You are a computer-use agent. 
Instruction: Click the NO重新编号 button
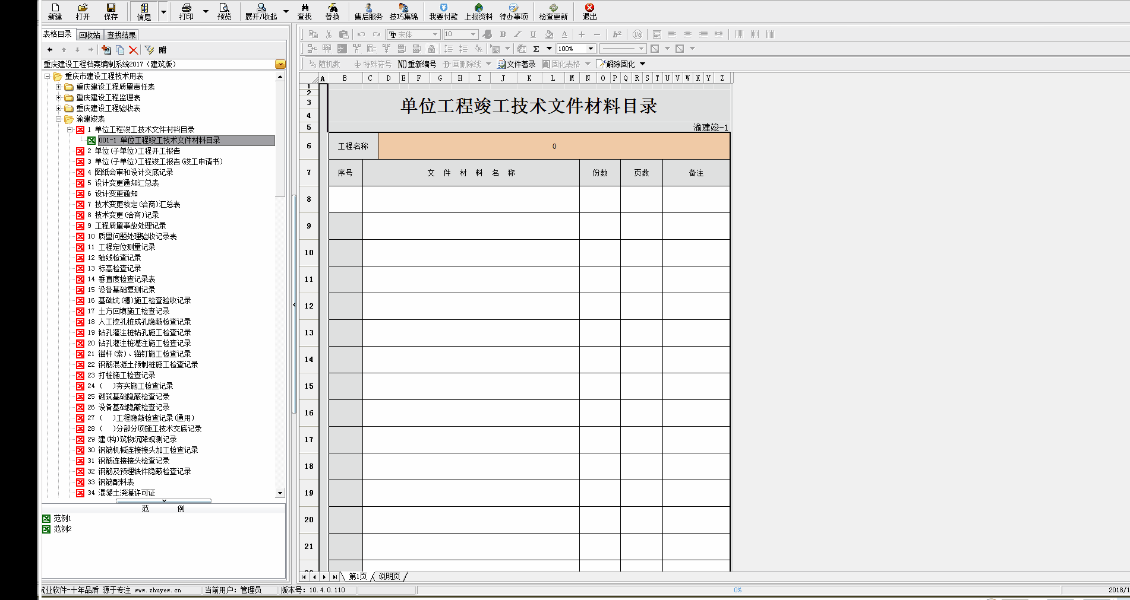pos(417,64)
